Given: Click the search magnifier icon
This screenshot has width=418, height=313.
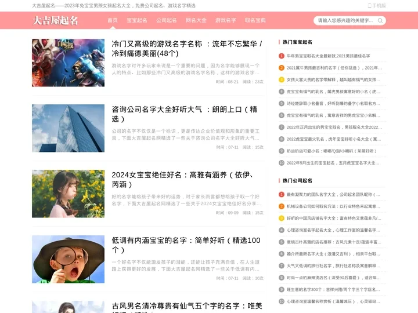Looking at the screenshot, I should (380, 20).
